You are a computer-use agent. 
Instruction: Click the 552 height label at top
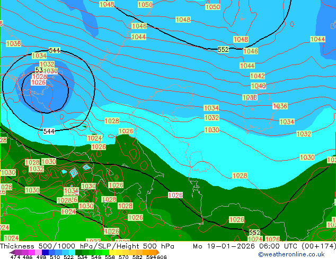point(223,49)
